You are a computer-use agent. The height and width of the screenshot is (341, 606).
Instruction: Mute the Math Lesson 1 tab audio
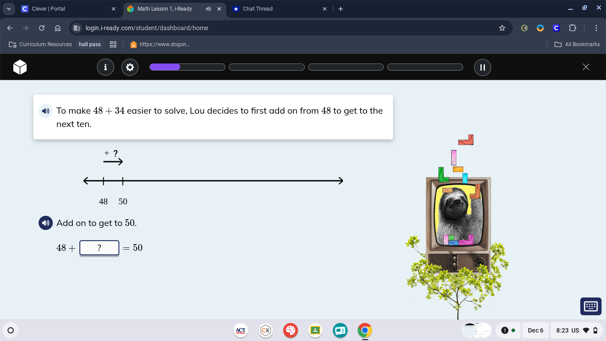tap(208, 8)
